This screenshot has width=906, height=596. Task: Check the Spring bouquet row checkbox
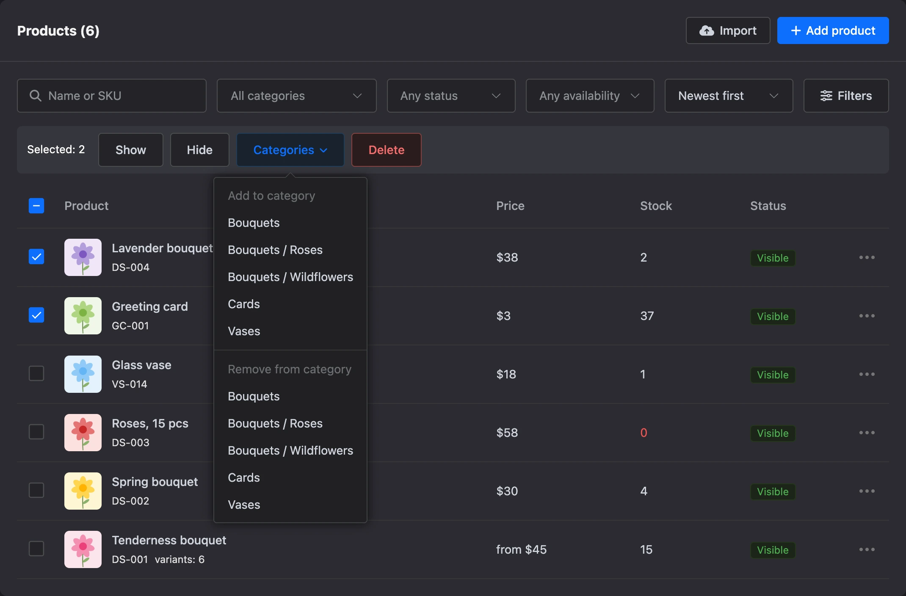pyautogui.click(x=36, y=490)
